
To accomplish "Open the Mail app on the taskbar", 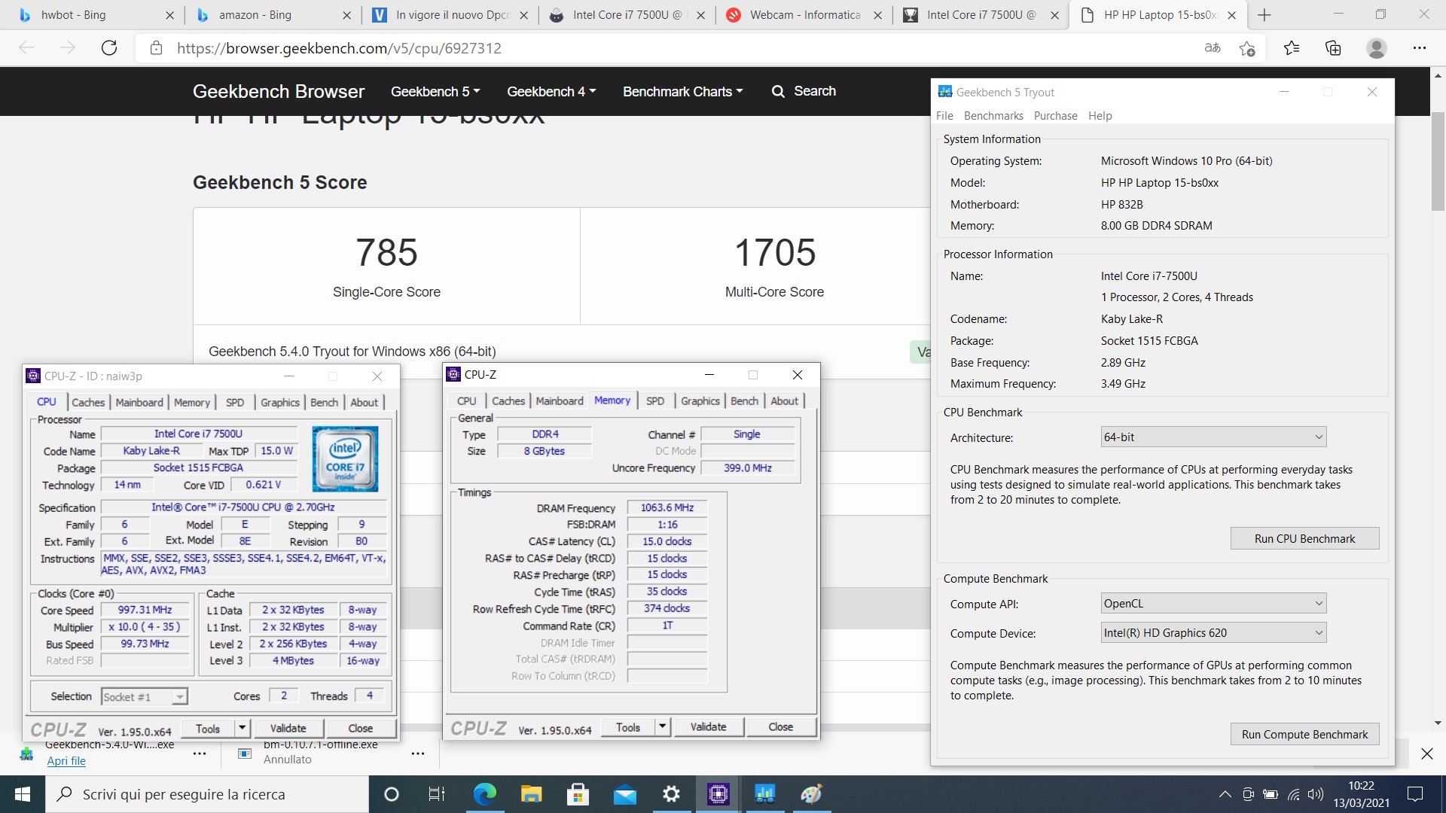I will click(x=624, y=794).
